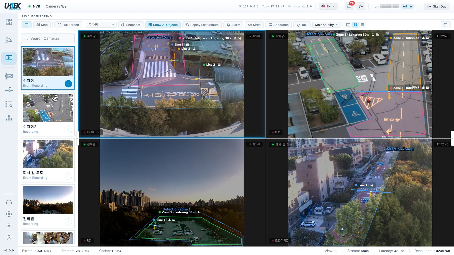Click the 전하원 camera card options dots

(68, 222)
